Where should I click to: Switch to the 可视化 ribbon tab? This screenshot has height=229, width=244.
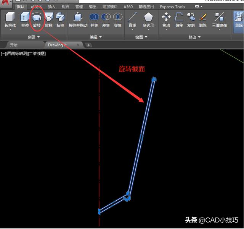tap(36, 7)
